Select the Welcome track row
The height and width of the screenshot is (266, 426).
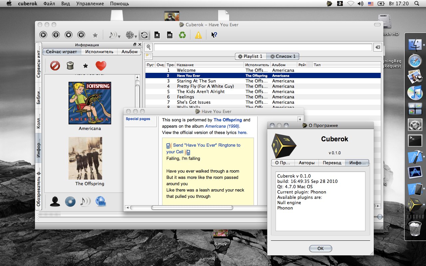[x=263, y=70]
